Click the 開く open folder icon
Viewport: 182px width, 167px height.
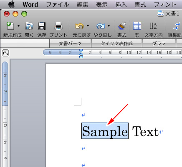[x=29, y=26]
